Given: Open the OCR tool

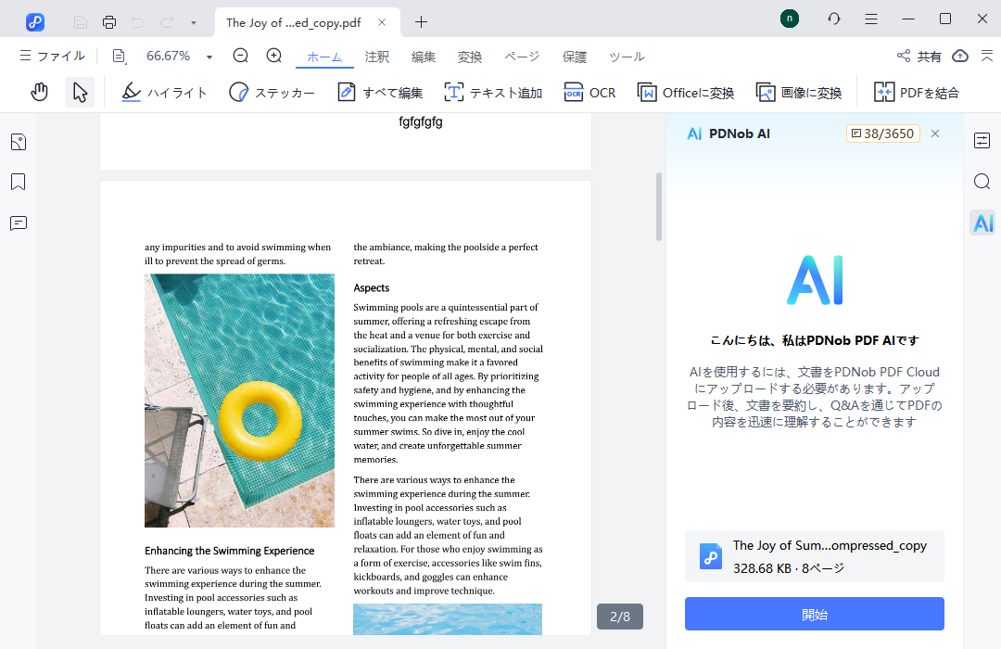Looking at the screenshot, I should (x=589, y=92).
